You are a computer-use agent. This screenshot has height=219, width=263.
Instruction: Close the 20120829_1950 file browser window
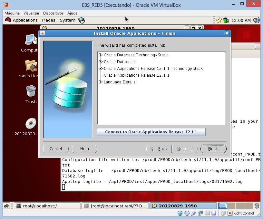pyautogui.click(x=200, y=28)
